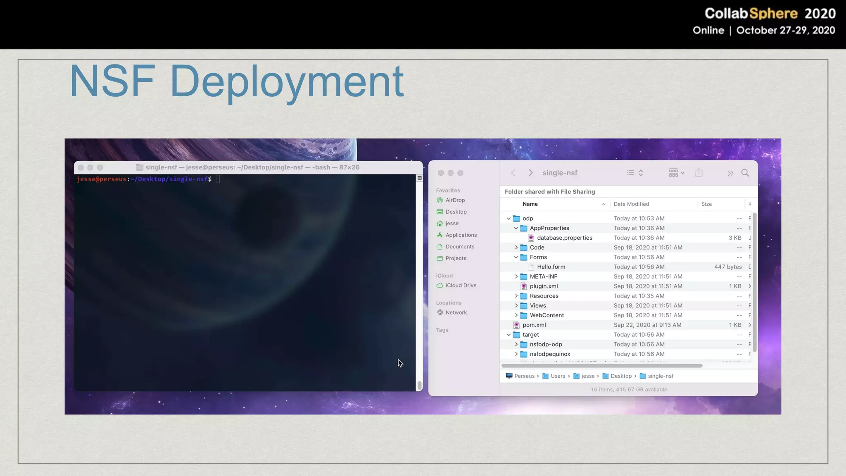Click the Tags heading in sidebar
The image size is (846, 476).
tap(442, 330)
